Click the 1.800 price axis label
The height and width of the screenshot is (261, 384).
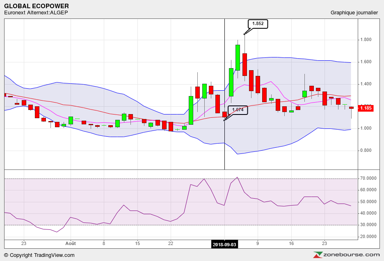366,40
